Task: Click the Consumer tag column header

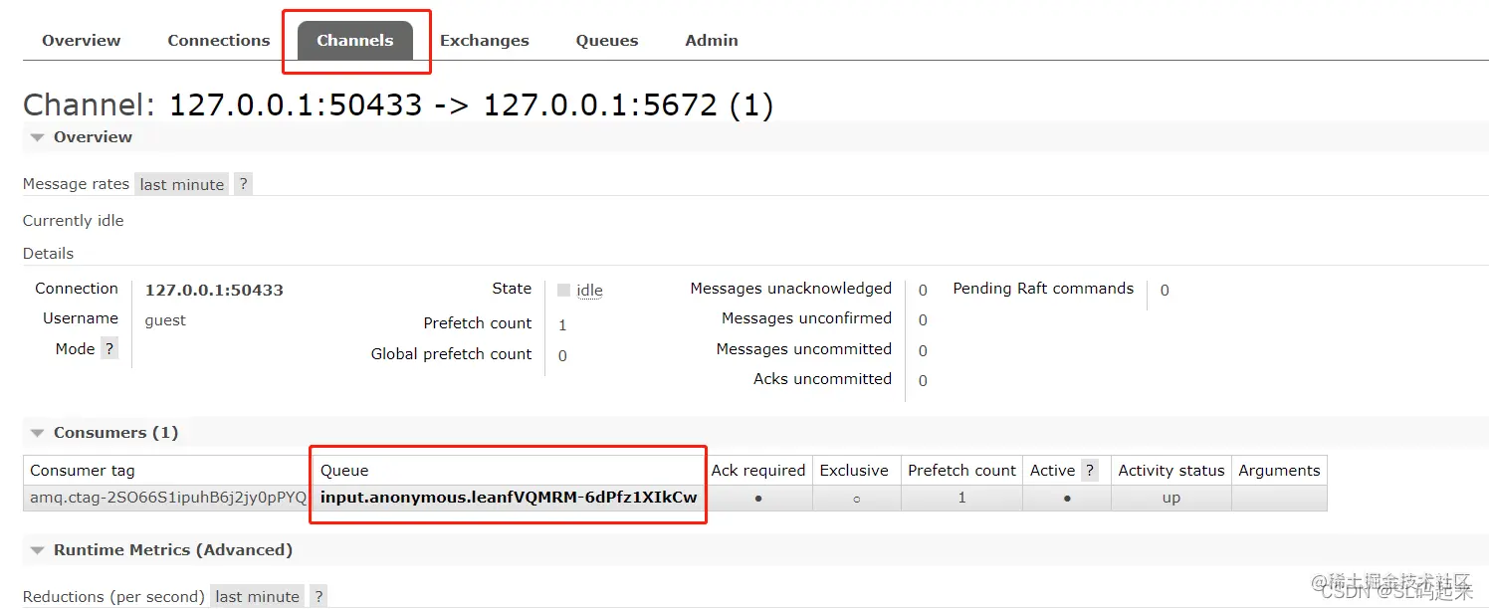Action: 83,471
